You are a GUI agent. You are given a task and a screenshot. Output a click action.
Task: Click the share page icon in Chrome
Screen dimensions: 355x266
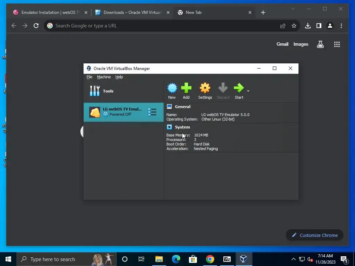point(283,26)
